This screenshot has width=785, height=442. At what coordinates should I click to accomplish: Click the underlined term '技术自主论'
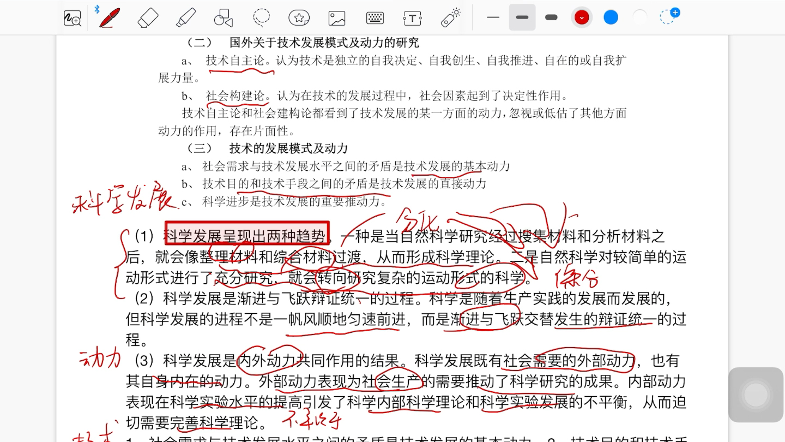(x=235, y=61)
